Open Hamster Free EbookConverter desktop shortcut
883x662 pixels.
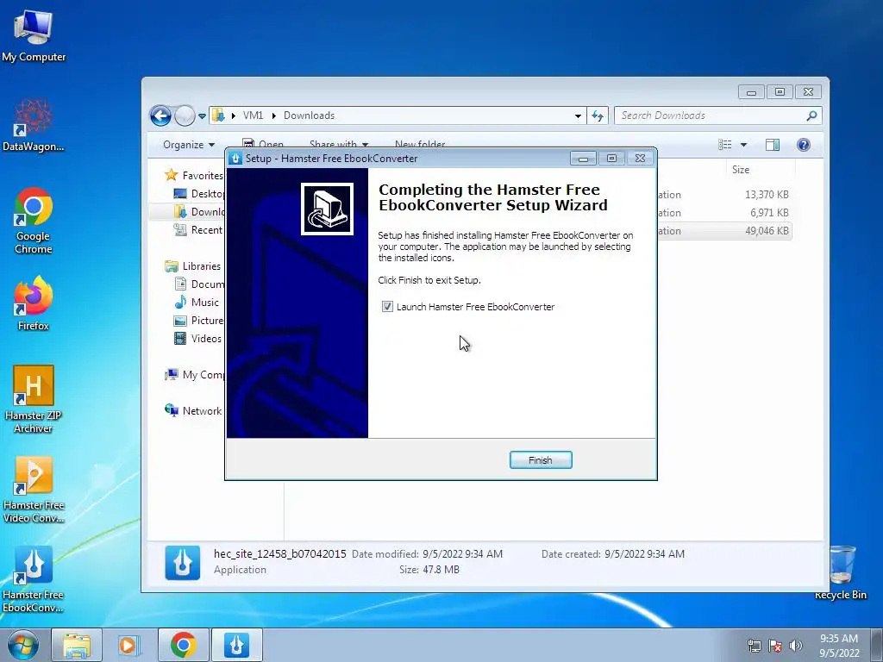[x=34, y=578]
